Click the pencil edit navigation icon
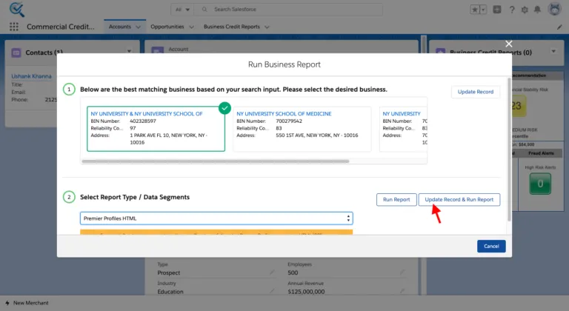 tap(559, 27)
